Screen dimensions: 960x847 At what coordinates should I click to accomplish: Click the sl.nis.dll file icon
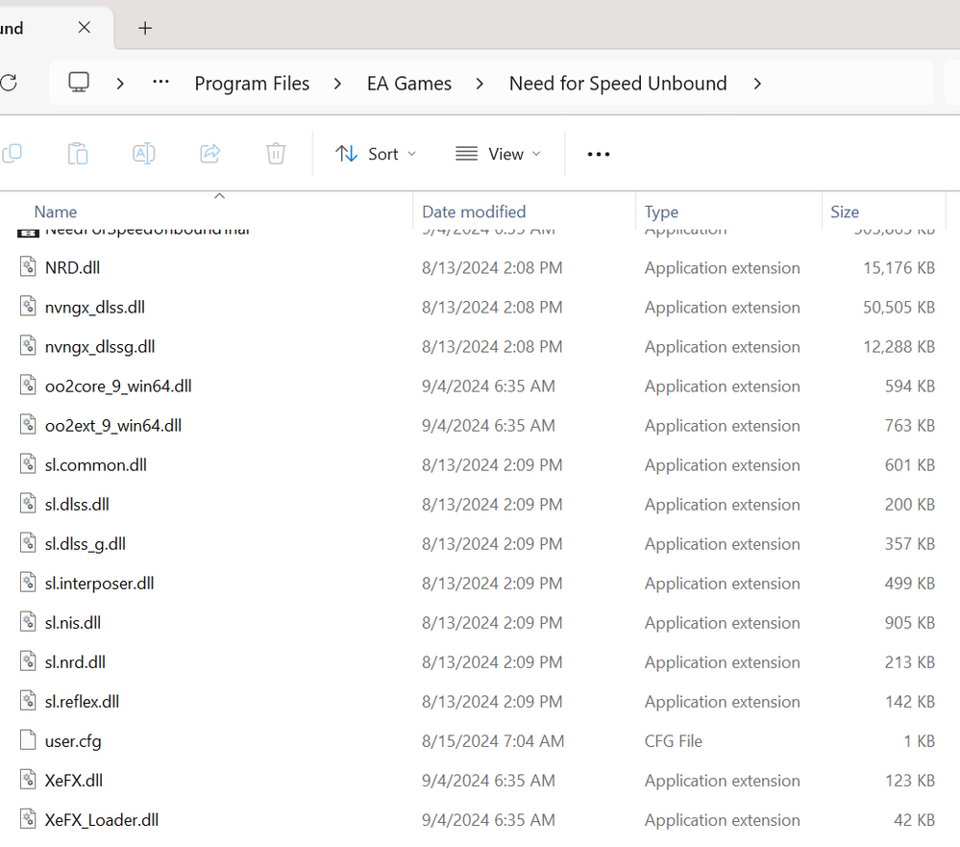tap(28, 622)
